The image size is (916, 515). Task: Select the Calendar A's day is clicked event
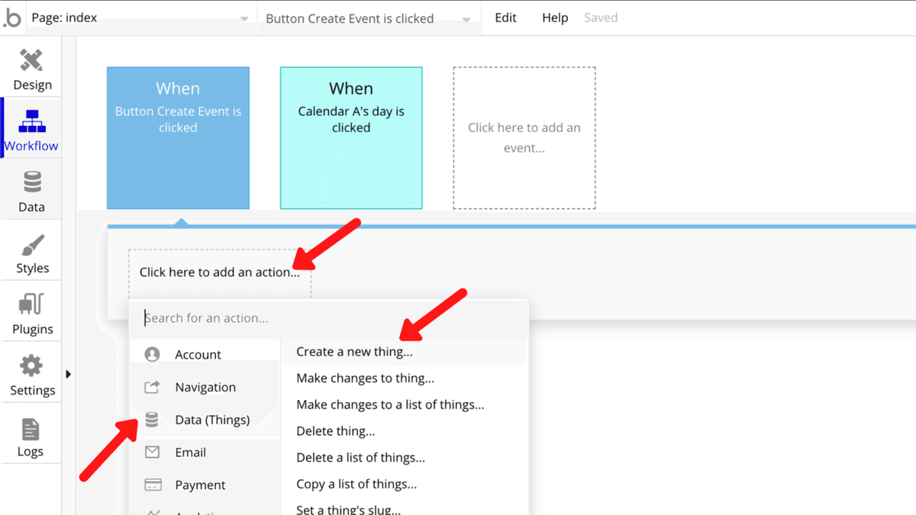(351, 137)
